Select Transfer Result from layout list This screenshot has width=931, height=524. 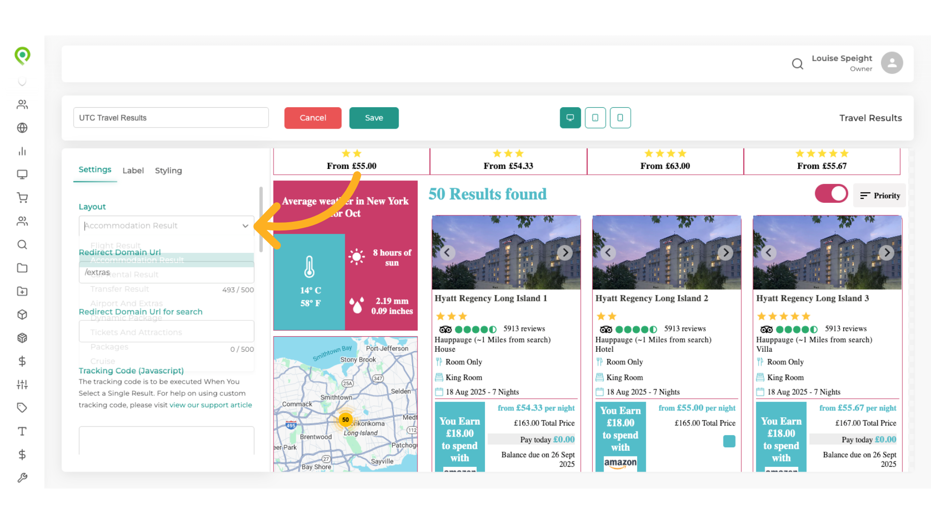(120, 289)
